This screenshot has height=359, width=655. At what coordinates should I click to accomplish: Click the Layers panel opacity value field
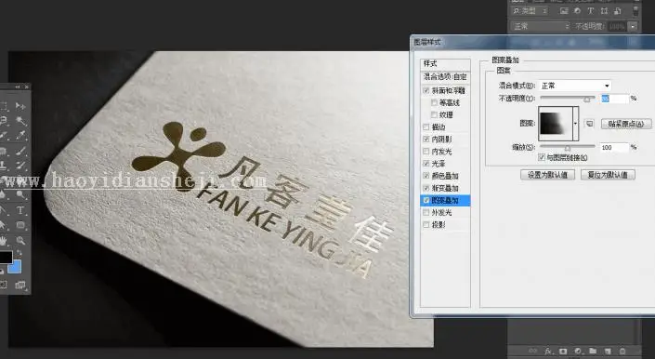[618, 26]
